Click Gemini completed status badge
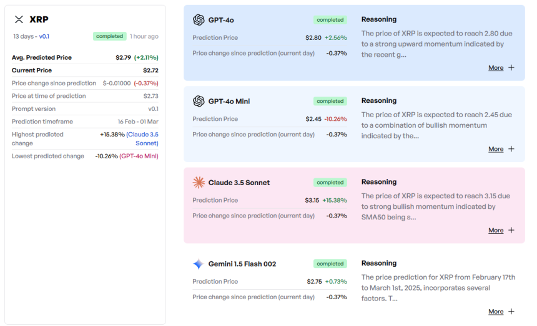Screen dimensions: 537x326 (330, 264)
